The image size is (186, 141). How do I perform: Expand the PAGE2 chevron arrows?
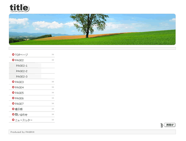pos(53,60)
